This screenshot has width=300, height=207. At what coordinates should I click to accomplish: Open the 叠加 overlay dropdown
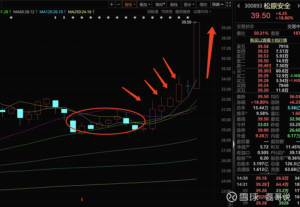[145, 4]
